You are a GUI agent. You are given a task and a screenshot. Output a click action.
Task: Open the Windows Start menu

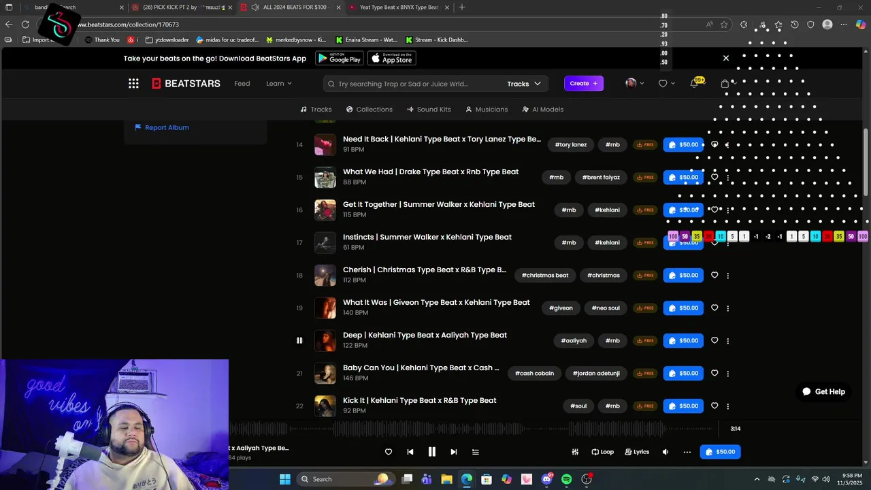pyautogui.click(x=285, y=479)
